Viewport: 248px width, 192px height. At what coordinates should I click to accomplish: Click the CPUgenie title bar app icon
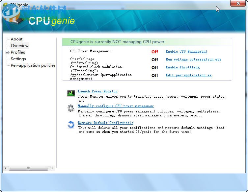coord(6,5)
